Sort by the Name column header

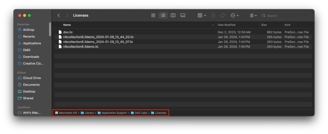67,25
